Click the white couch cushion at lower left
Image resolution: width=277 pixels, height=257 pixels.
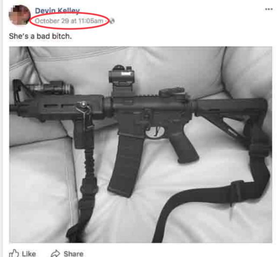(41, 190)
